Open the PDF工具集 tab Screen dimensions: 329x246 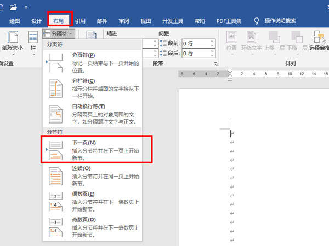(x=229, y=21)
